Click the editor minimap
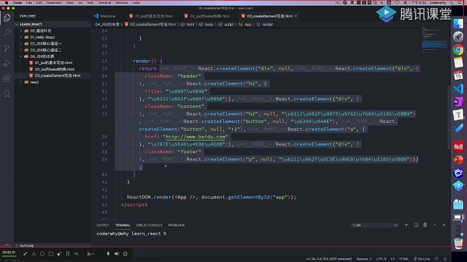 [x=434, y=40]
